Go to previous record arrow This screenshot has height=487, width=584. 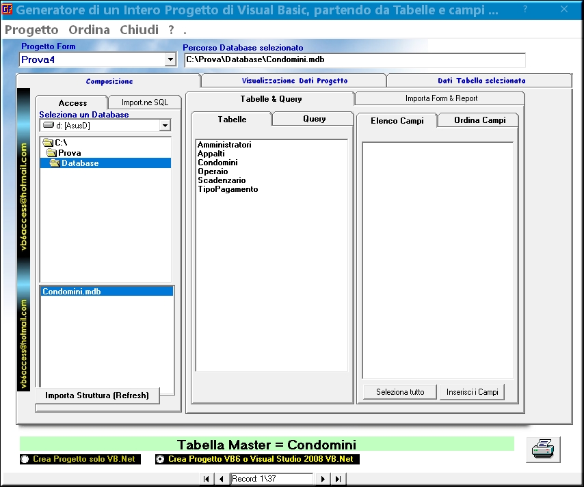[x=222, y=479]
